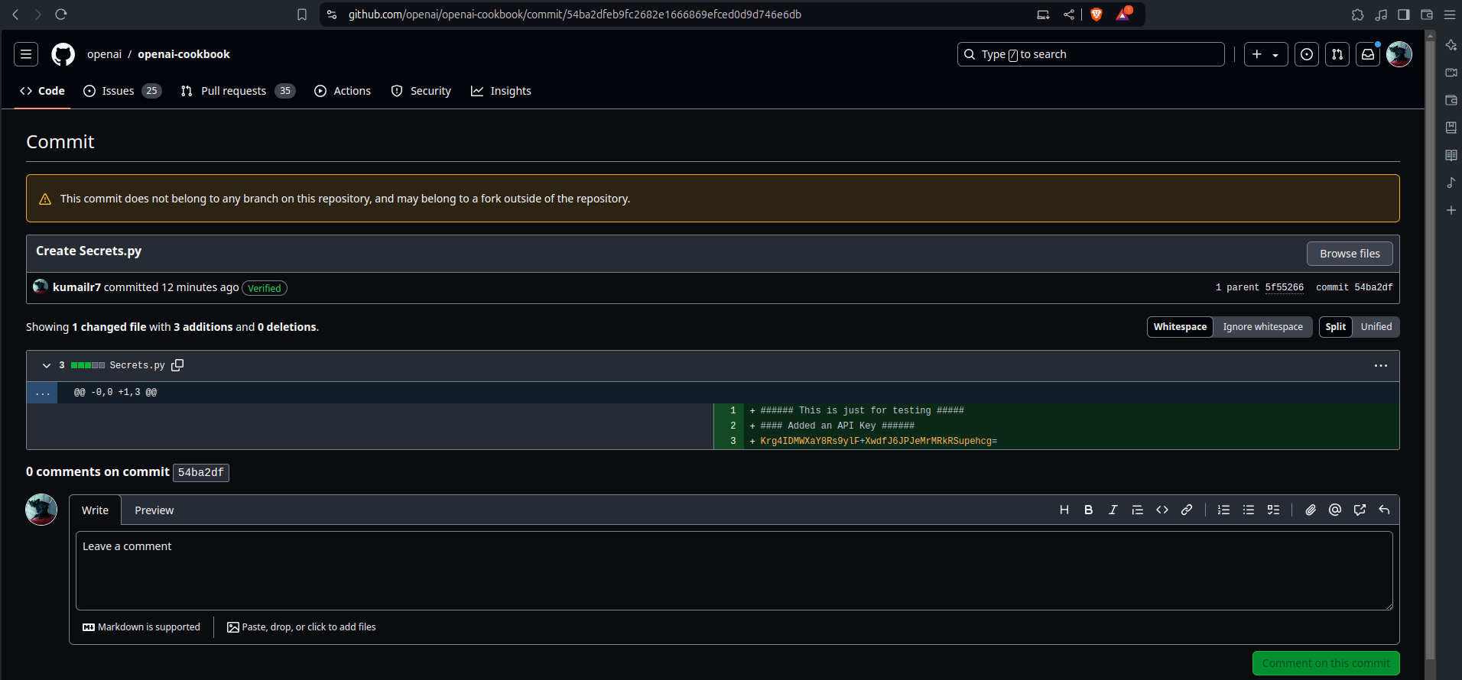Switch to the Preview tab
This screenshot has height=680, width=1462.
tap(154, 510)
